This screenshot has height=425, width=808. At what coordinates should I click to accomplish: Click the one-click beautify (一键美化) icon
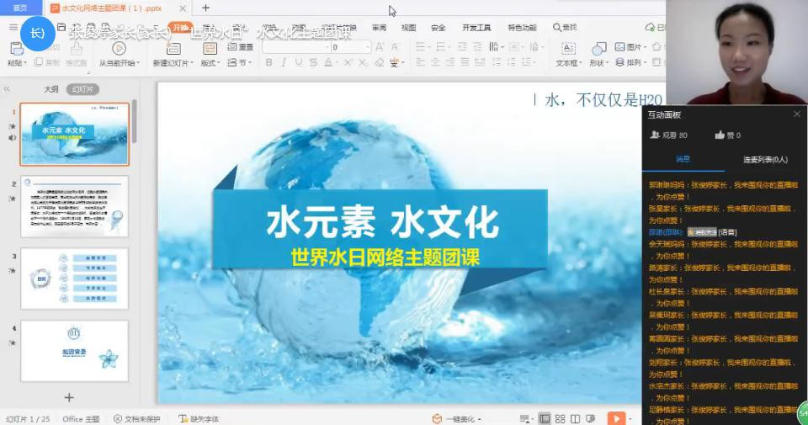pyautogui.click(x=437, y=418)
